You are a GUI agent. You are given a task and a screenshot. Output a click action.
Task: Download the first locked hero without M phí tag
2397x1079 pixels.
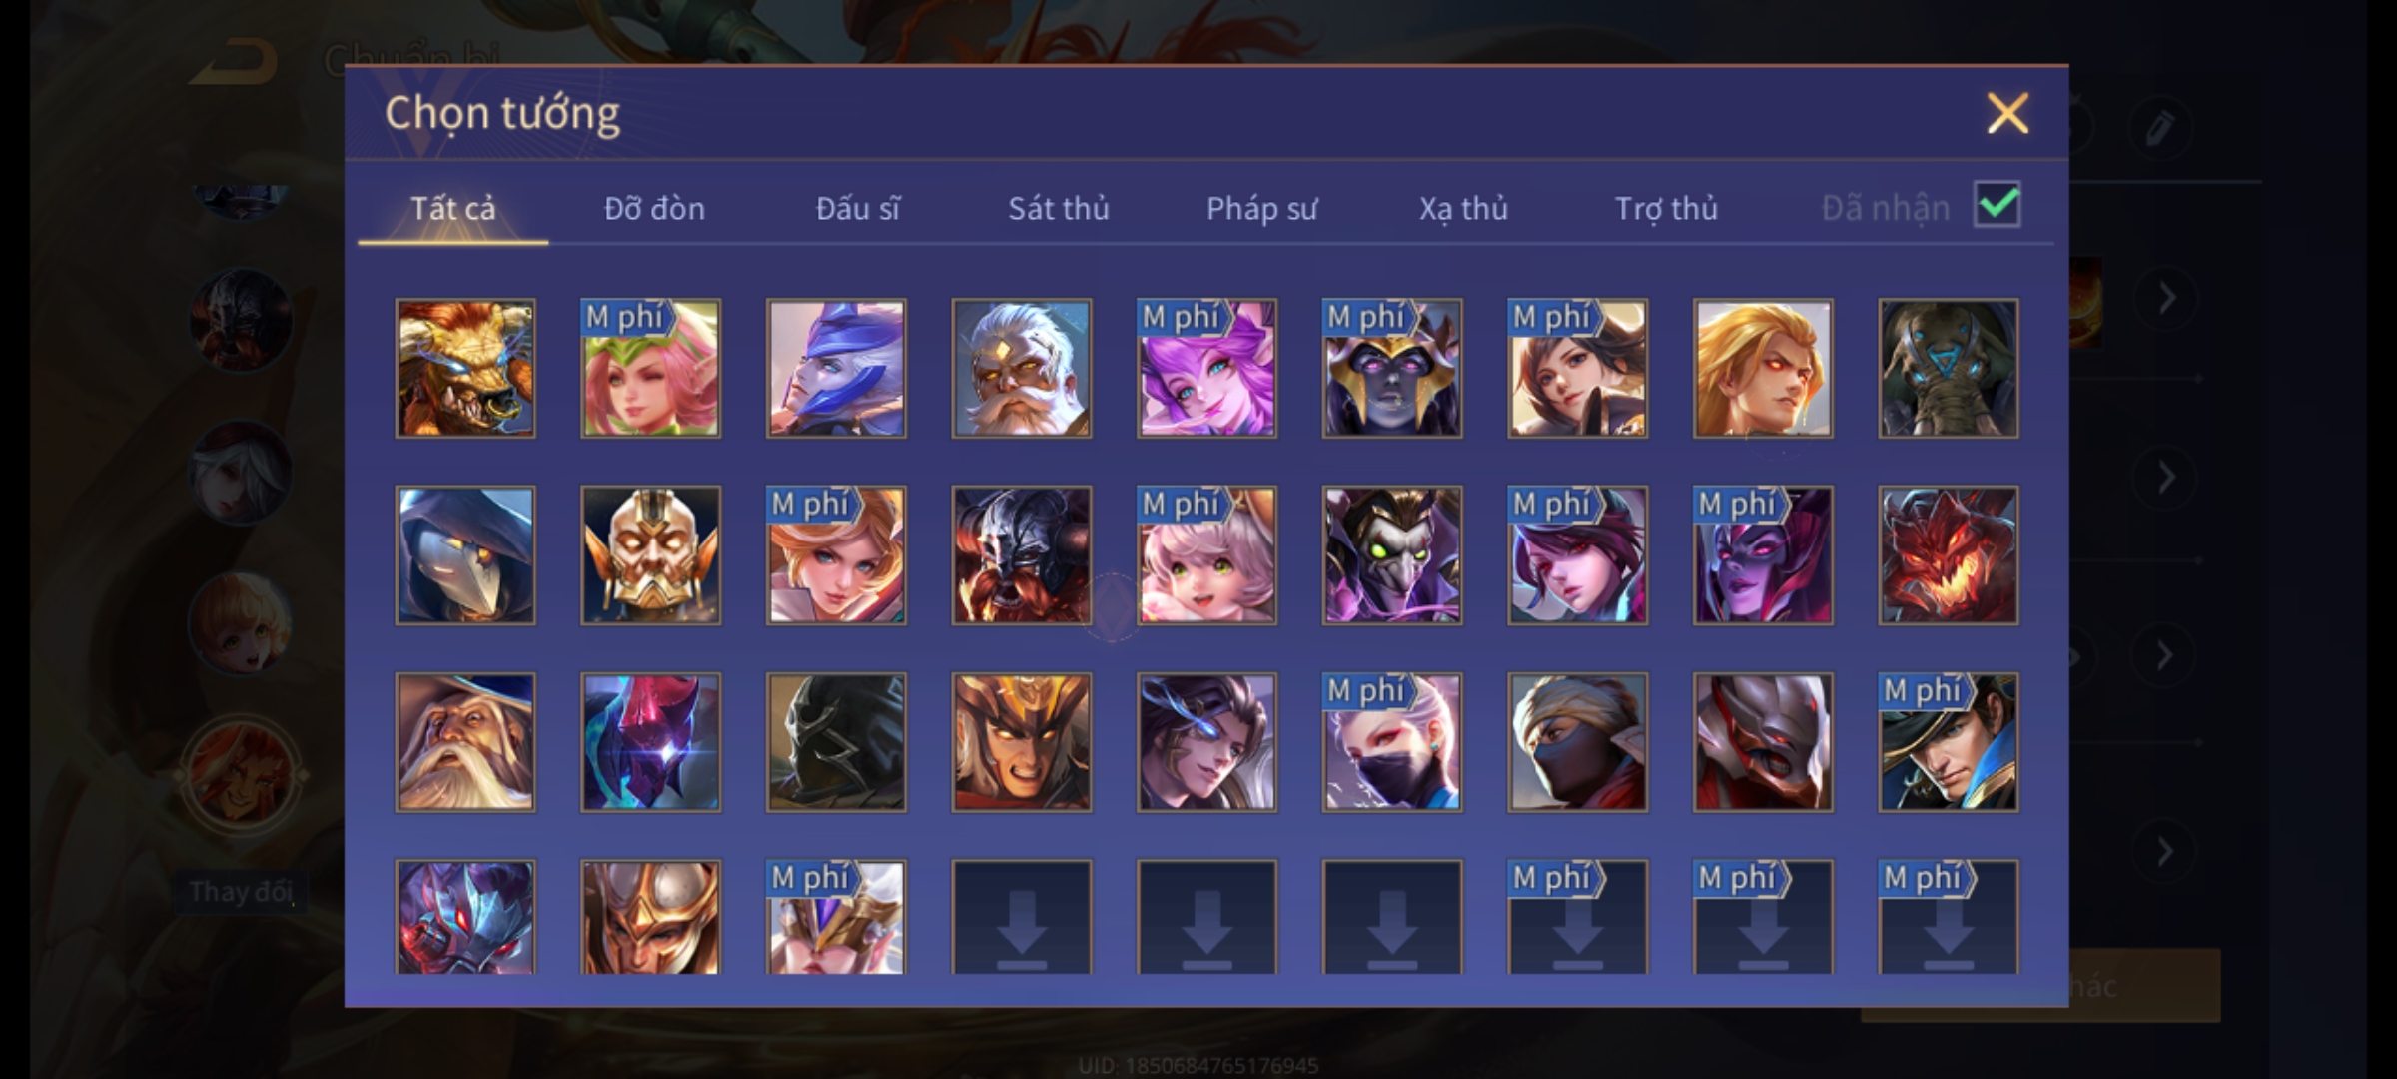pos(1021,917)
